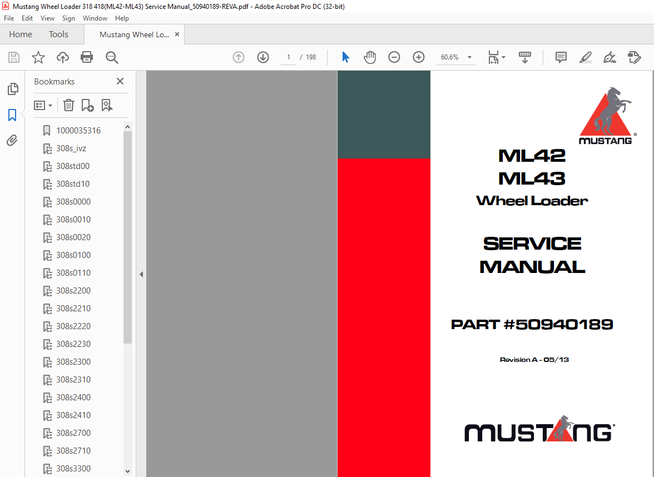Click the fit page width icon

point(493,57)
